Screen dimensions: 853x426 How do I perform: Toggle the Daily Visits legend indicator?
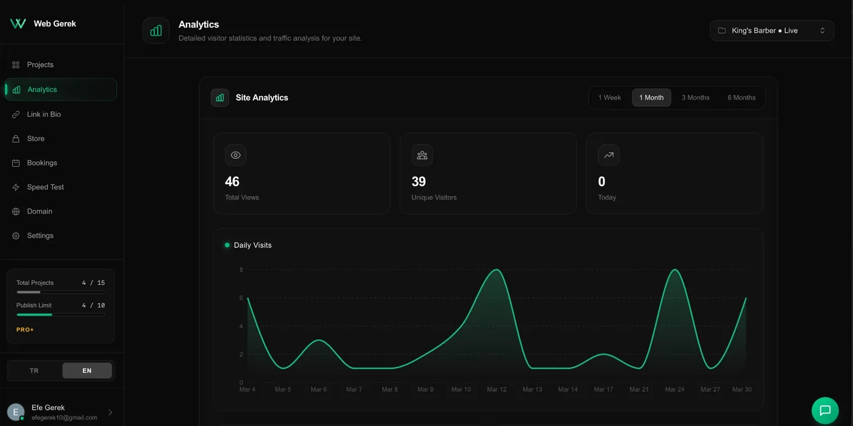(x=227, y=245)
